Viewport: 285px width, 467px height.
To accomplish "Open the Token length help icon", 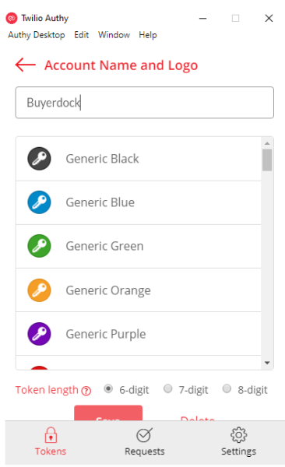I will click(86, 391).
